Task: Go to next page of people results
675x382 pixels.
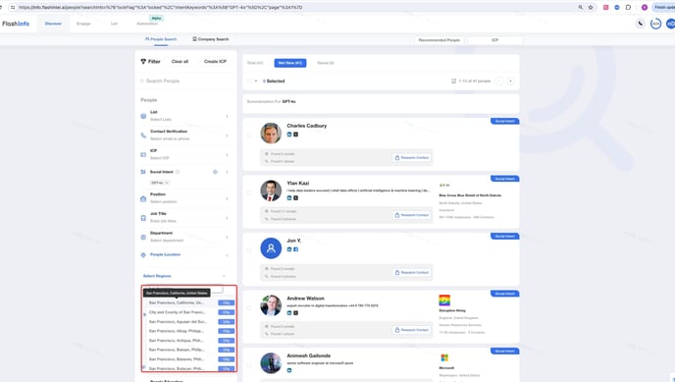Action: point(510,81)
